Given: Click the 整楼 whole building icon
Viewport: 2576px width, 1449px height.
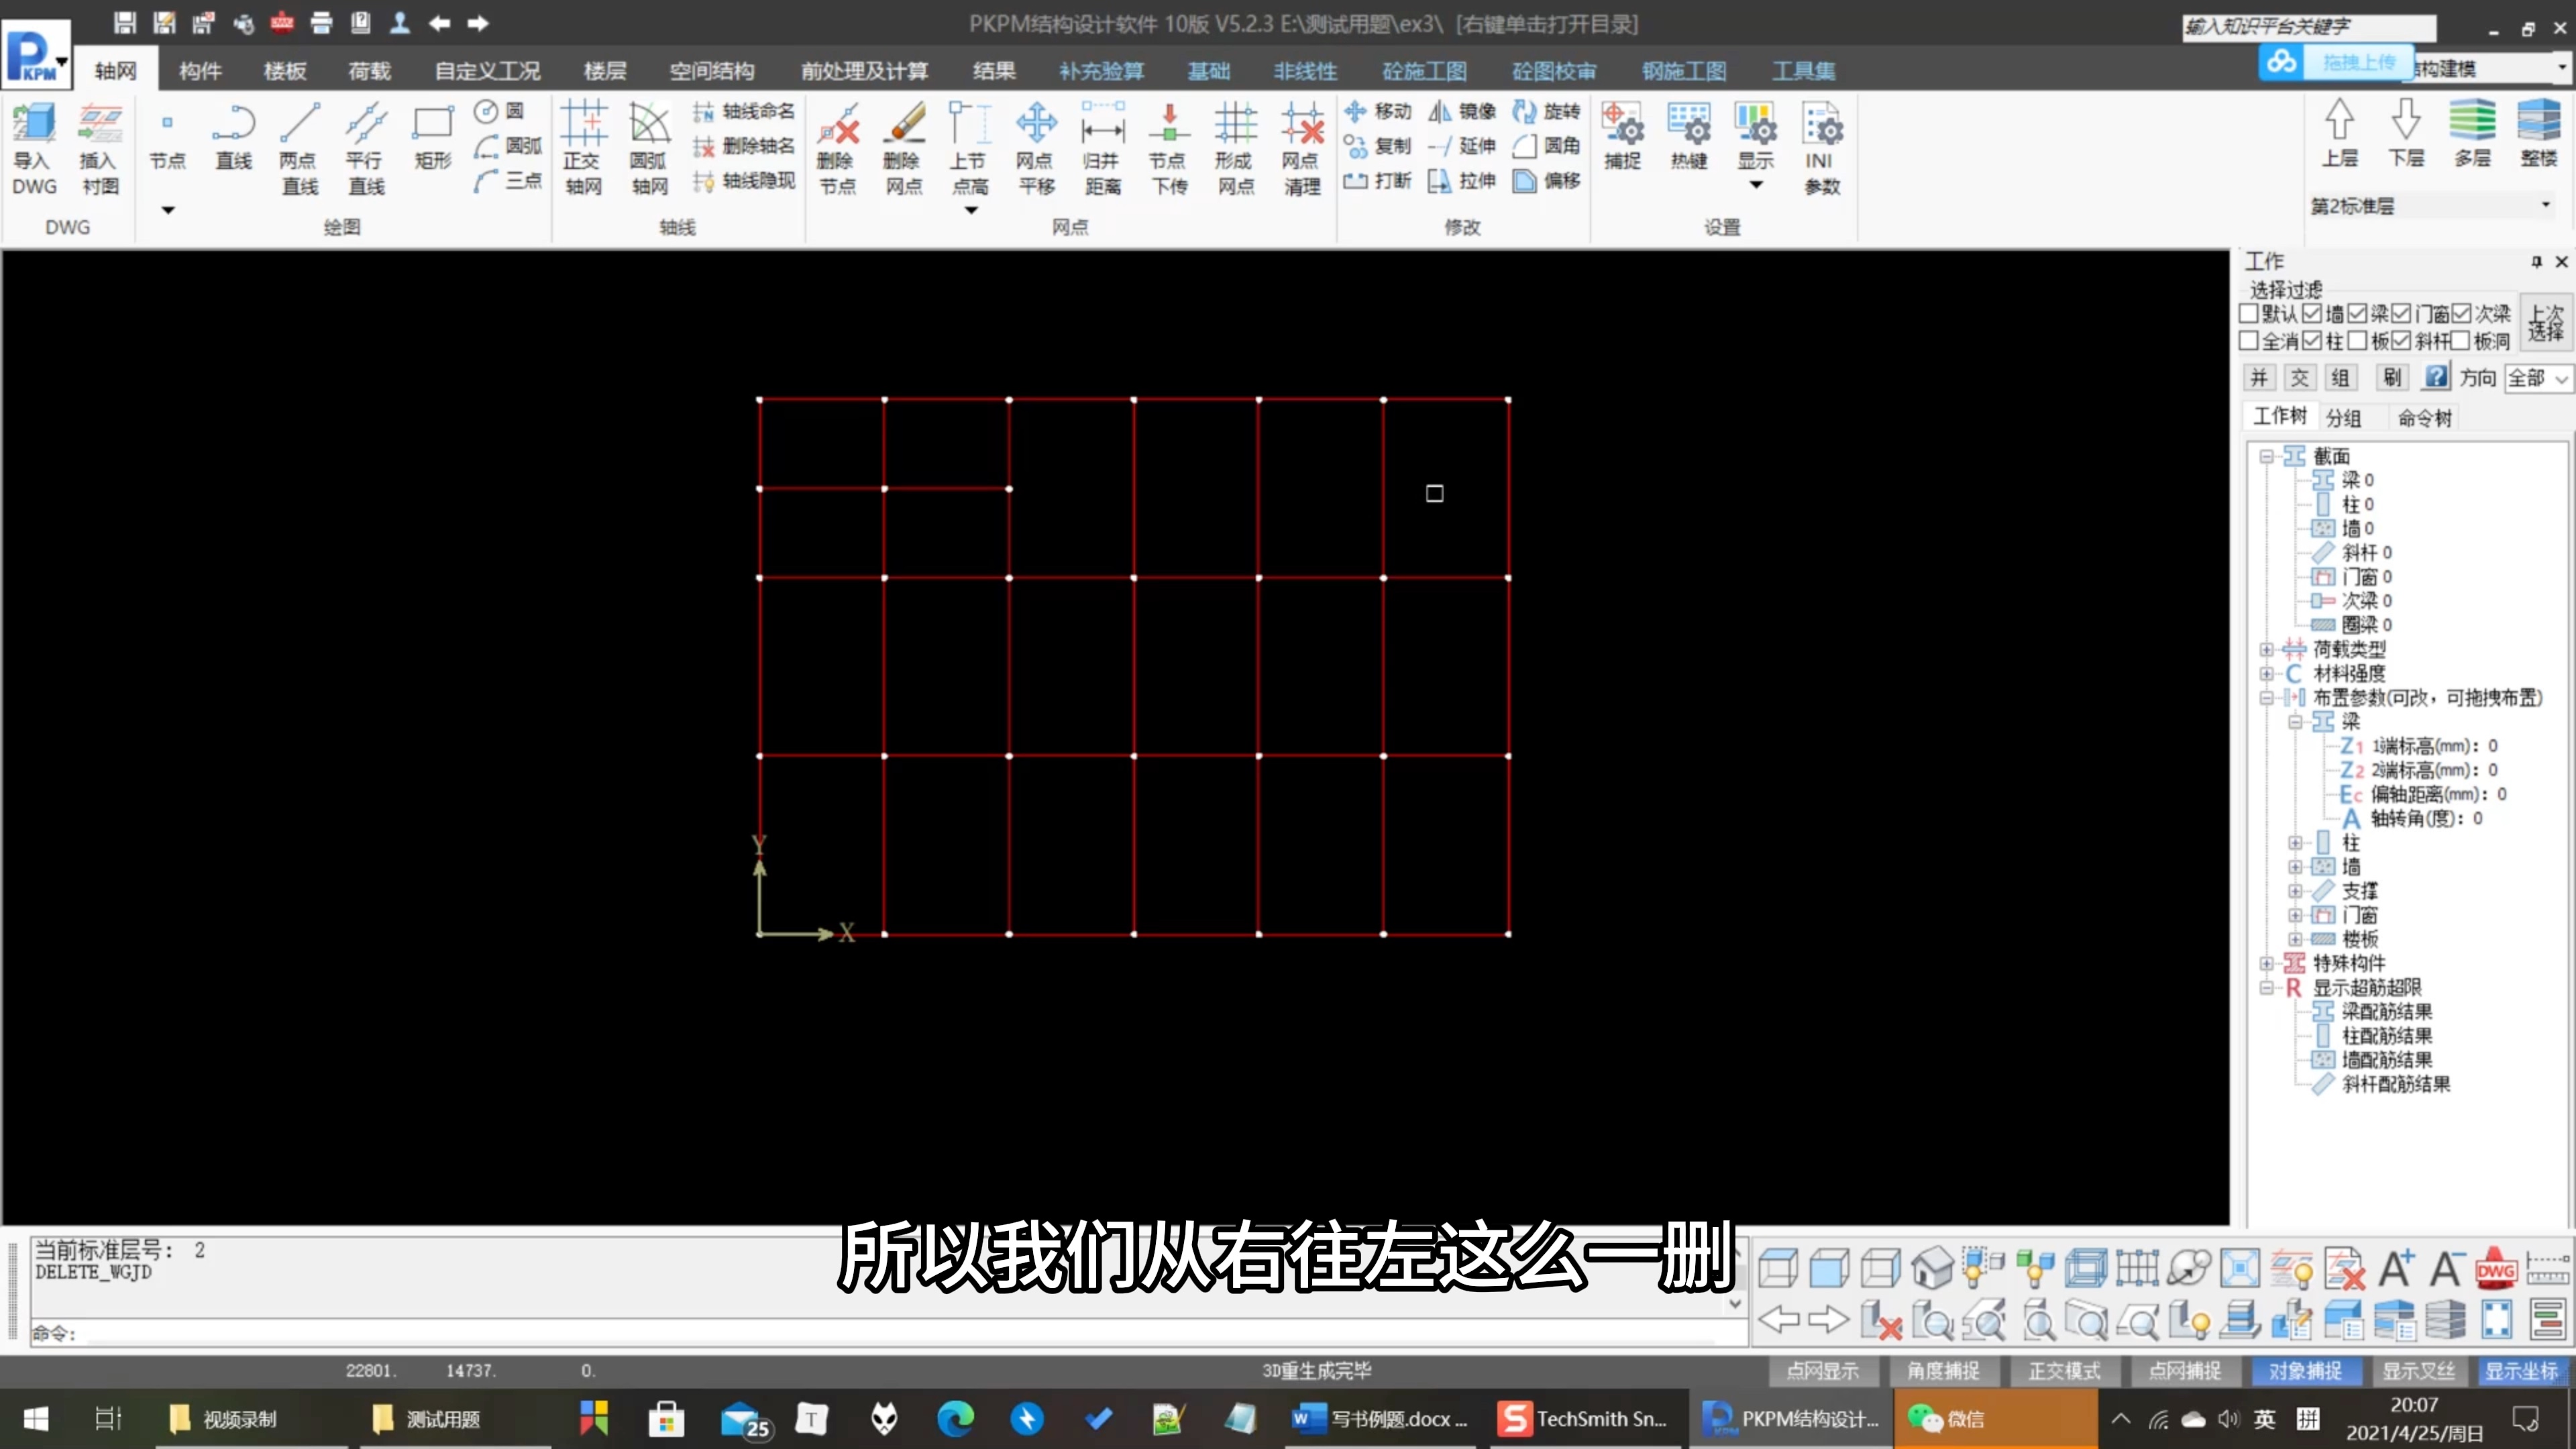Looking at the screenshot, I should (x=2539, y=133).
